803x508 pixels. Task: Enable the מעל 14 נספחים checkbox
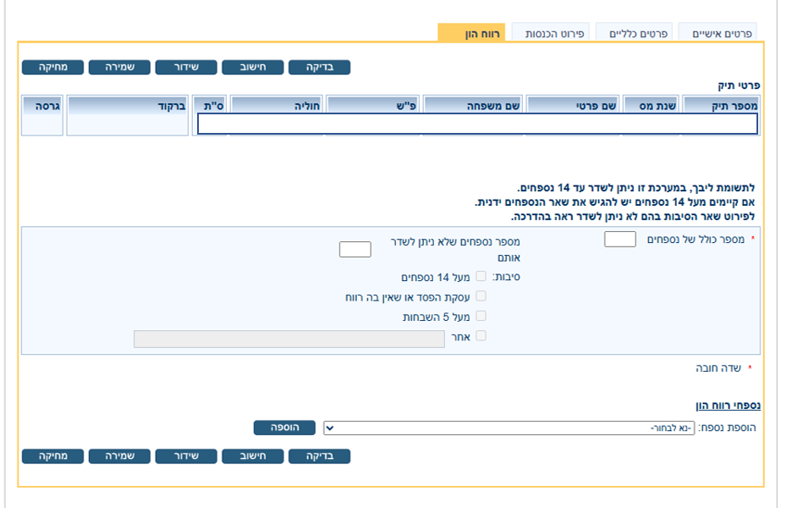tap(481, 275)
